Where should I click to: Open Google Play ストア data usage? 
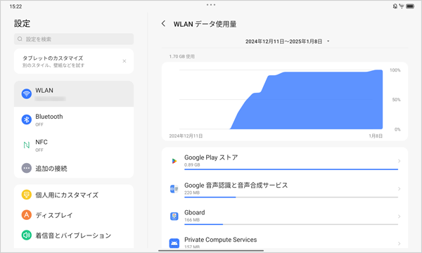coord(285,161)
